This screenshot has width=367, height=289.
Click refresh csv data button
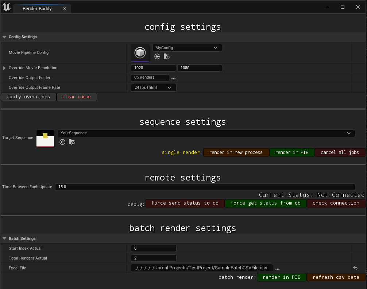[336, 277]
